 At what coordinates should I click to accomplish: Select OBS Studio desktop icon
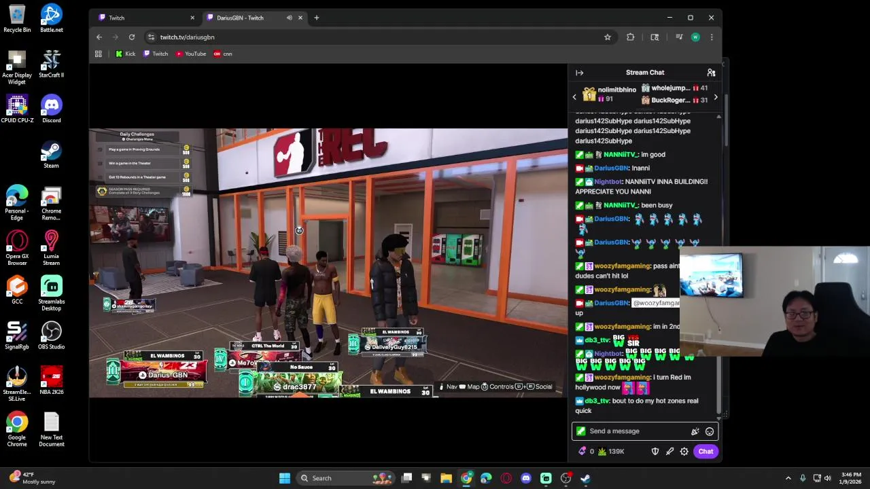point(52,336)
